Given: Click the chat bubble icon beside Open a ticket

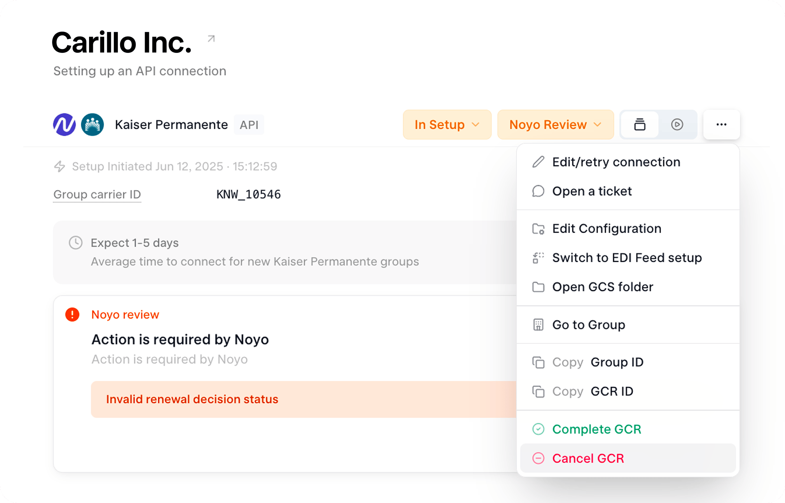Looking at the screenshot, I should click(538, 191).
